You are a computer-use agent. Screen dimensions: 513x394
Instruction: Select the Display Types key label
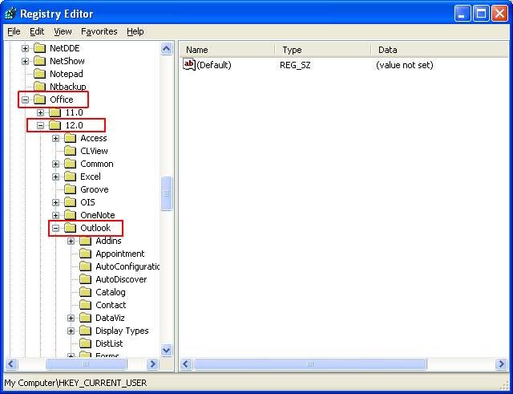pyautogui.click(x=122, y=331)
